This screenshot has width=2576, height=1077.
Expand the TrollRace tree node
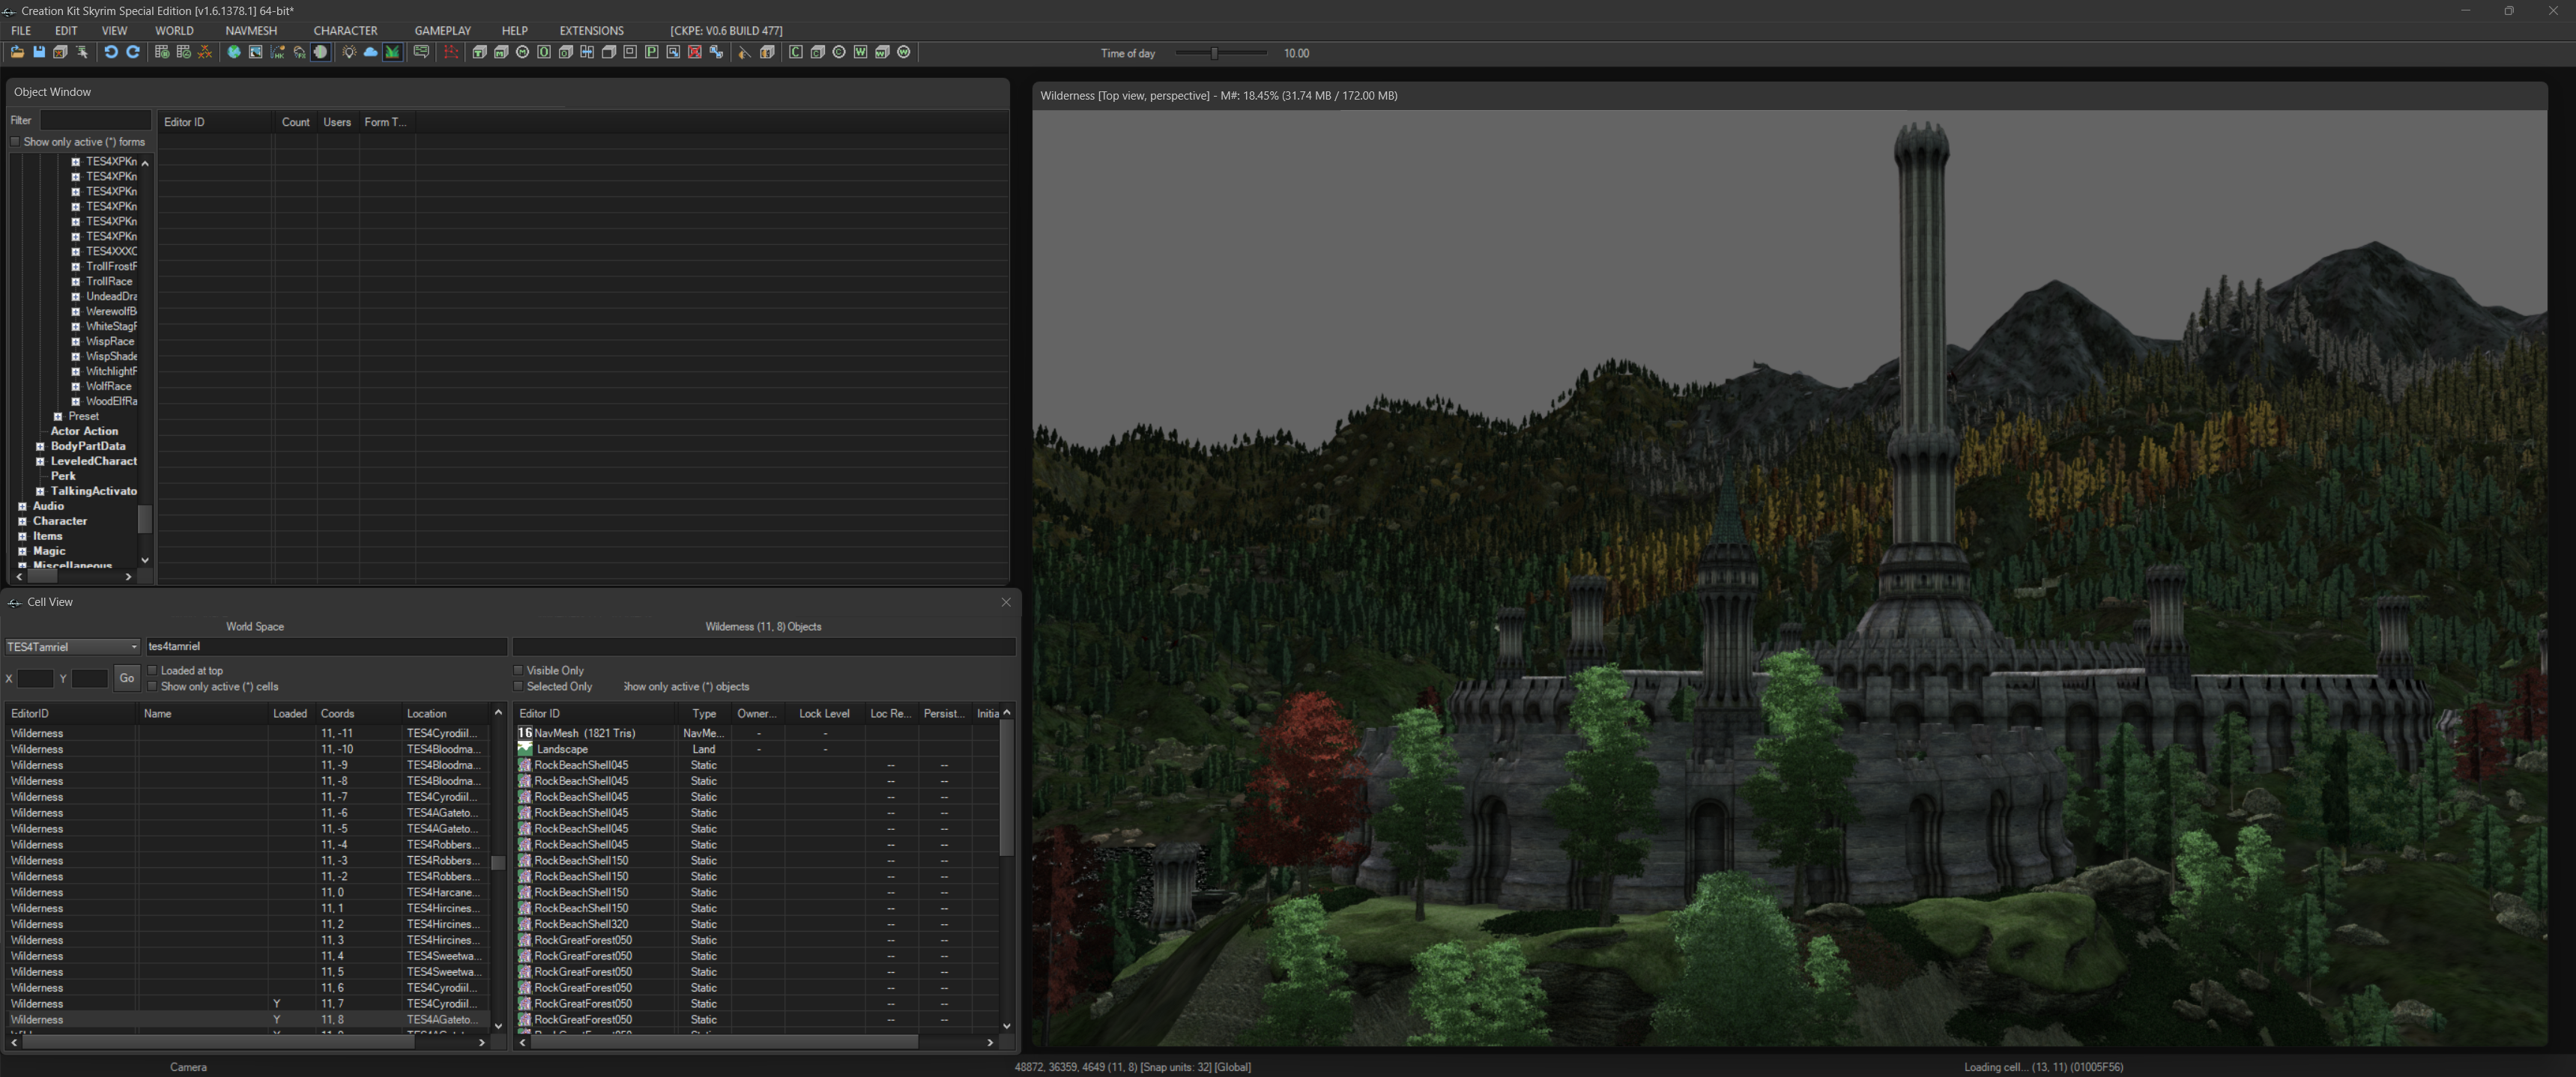[76, 281]
